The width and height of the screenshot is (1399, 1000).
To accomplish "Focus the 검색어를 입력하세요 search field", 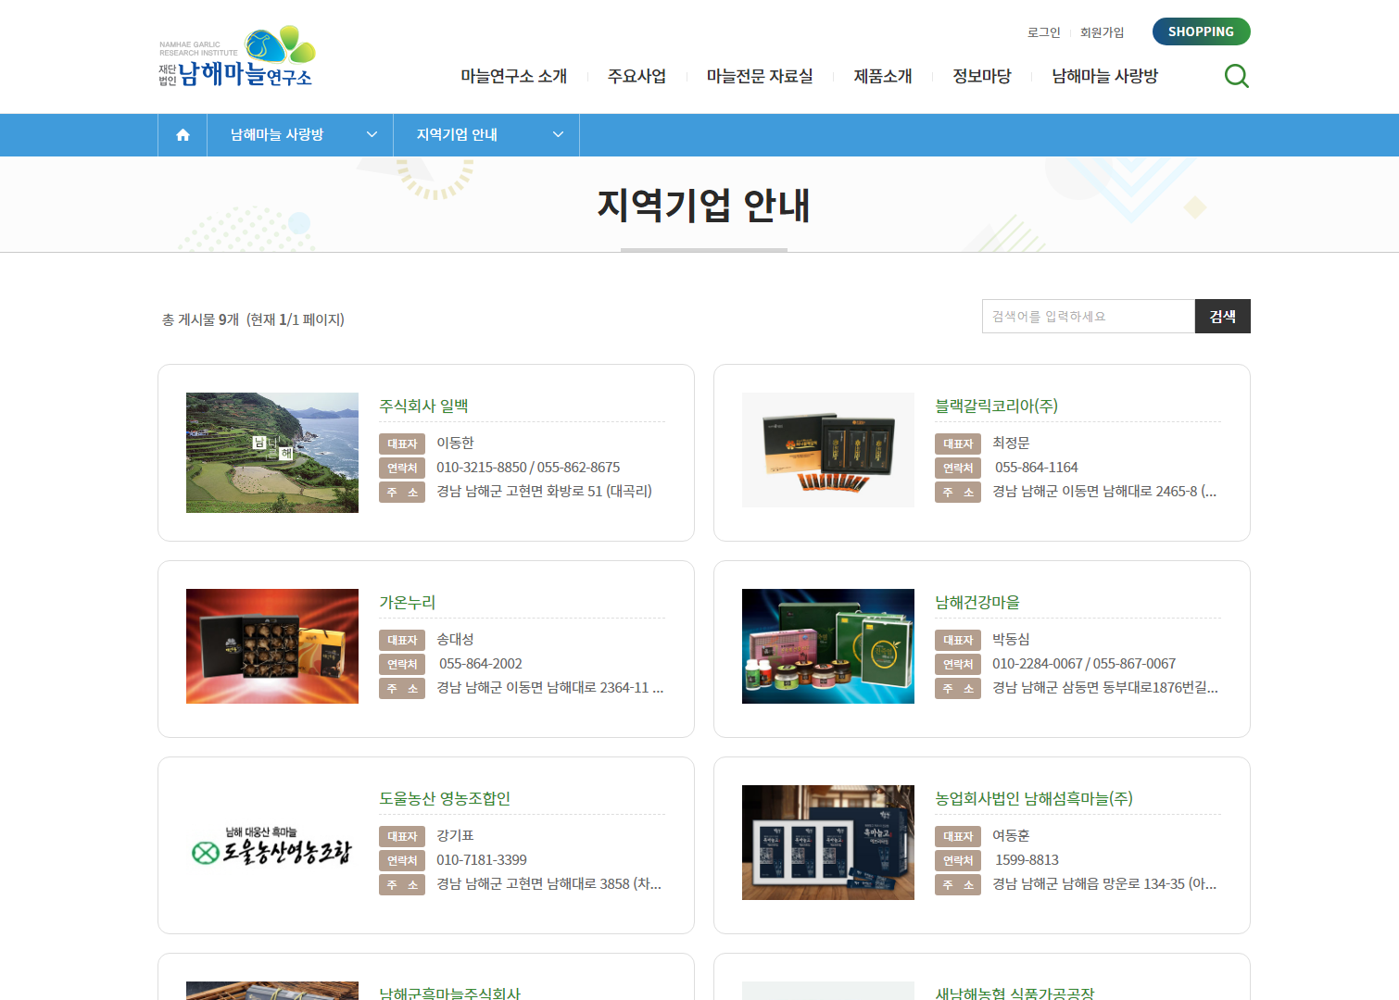I will click(1089, 317).
